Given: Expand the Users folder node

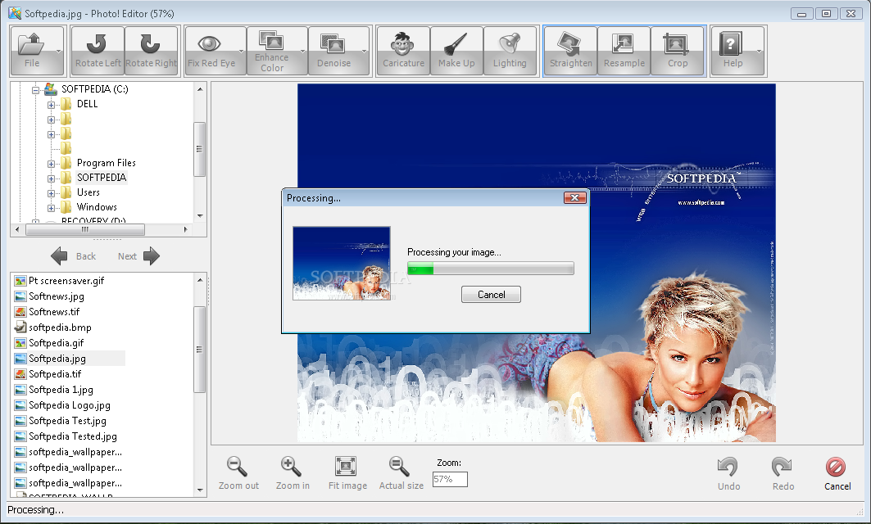Looking at the screenshot, I should (x=51, y=194).
